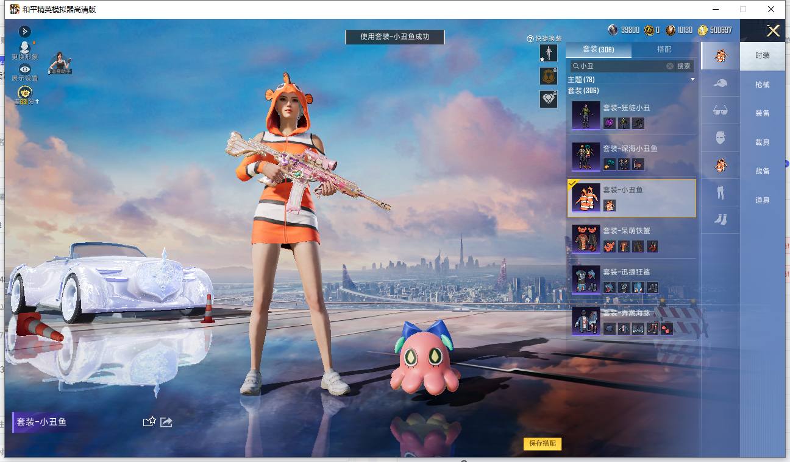Open the 战备 side tab
The width and height of the screenshot is (790, 462).
tap(763, 171)
